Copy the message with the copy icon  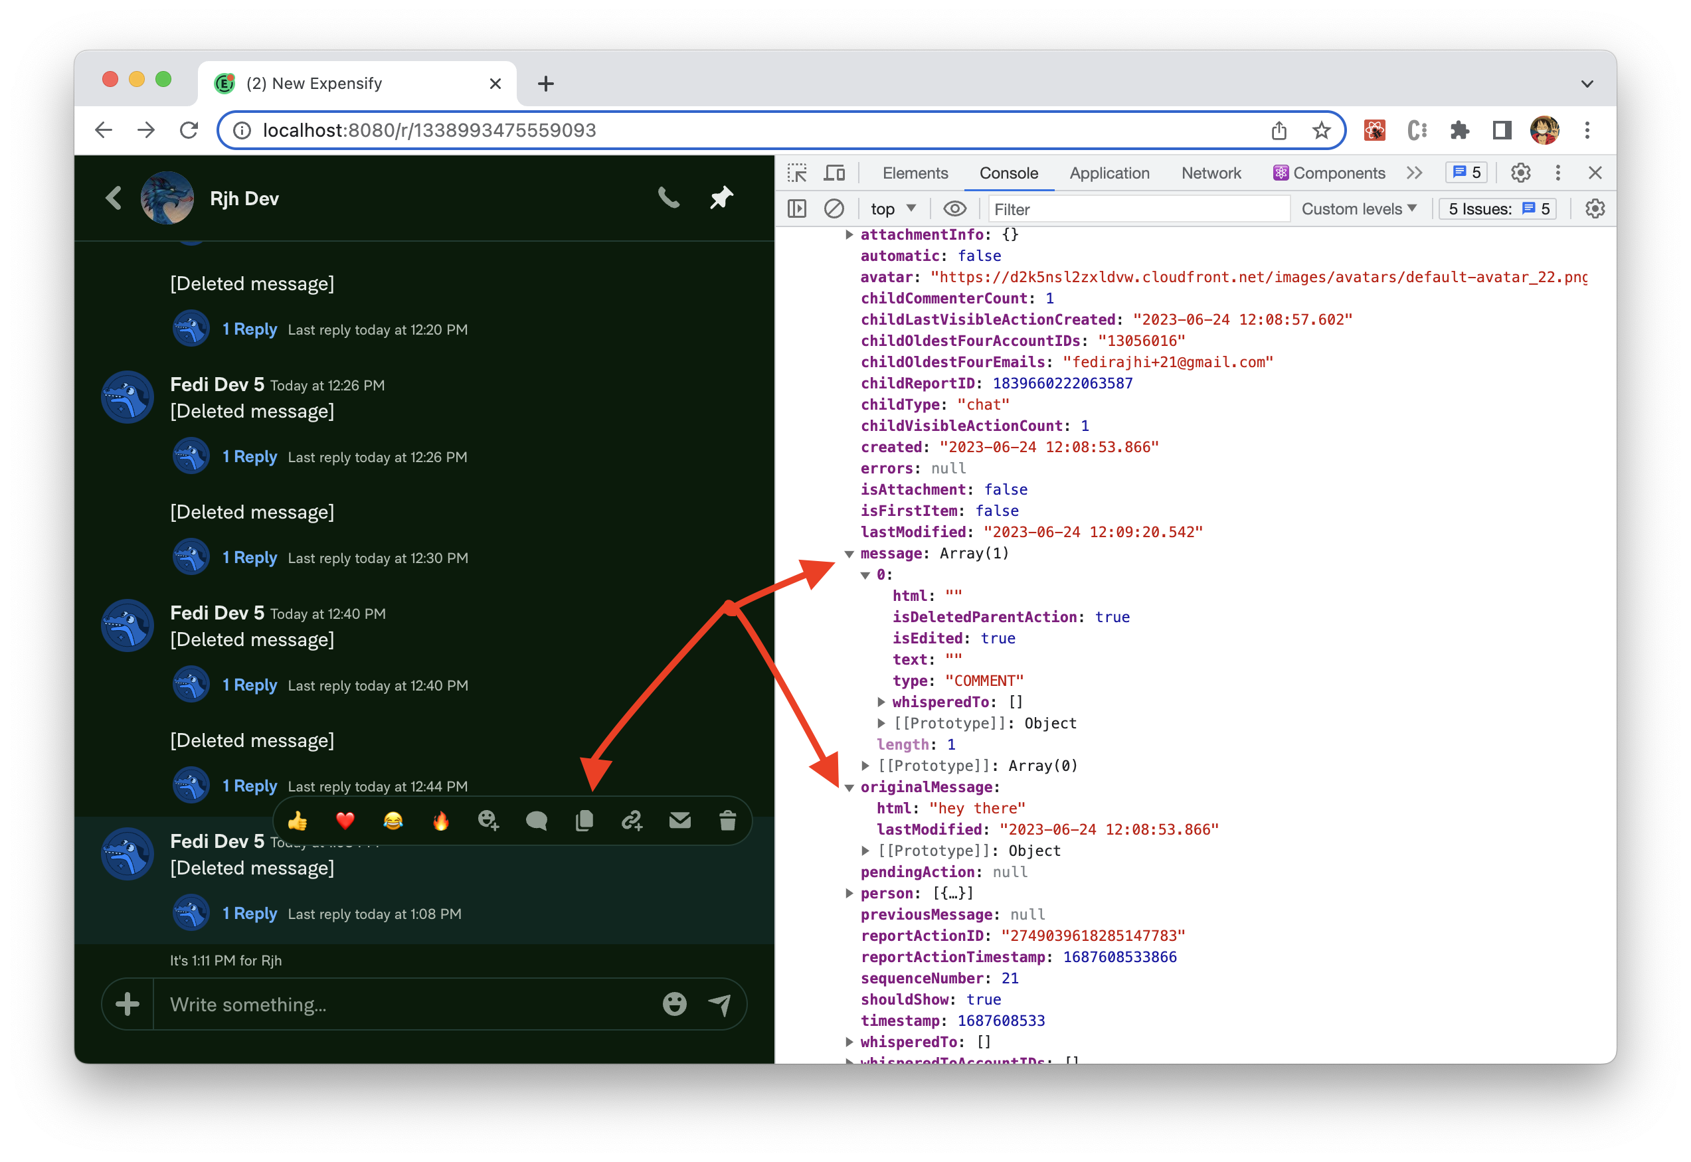[584, 821]
